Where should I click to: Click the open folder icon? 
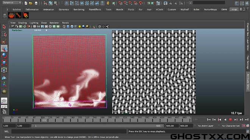tap(31, 3)
